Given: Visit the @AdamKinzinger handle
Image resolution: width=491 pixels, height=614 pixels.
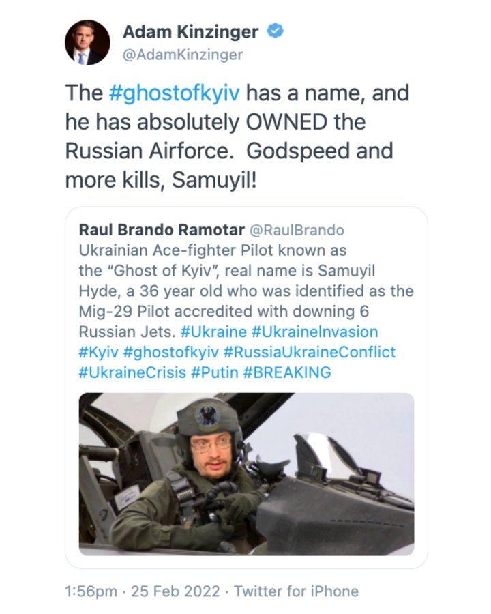Looking at the screenshot, I should pos(183,55).
